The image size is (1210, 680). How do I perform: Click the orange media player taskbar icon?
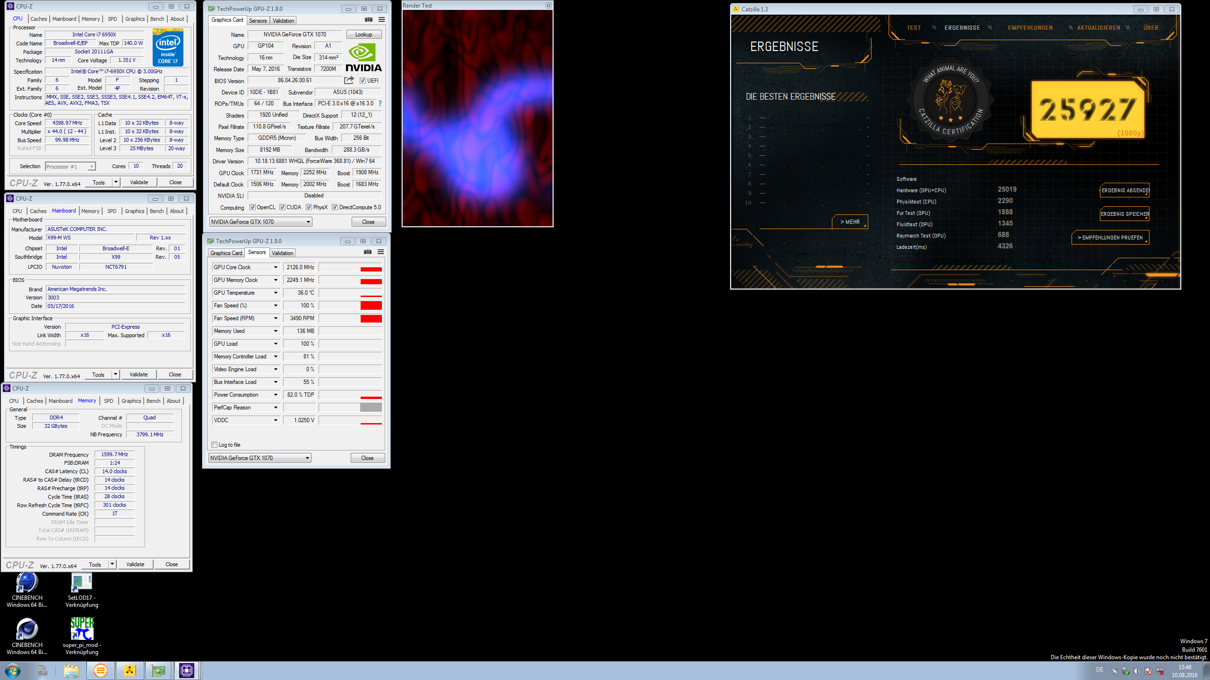coord(100,671)
